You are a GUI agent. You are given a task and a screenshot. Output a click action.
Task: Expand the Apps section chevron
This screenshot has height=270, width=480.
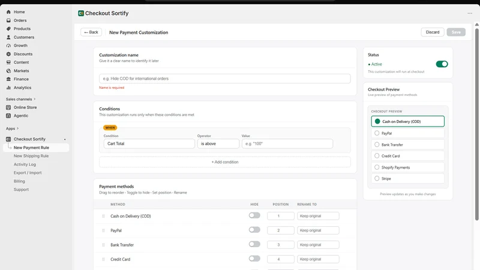(18, 128)
